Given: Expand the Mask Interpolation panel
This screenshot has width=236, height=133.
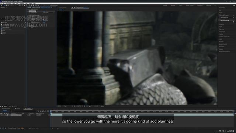Looking at the screenshot, I should (224, 52).
